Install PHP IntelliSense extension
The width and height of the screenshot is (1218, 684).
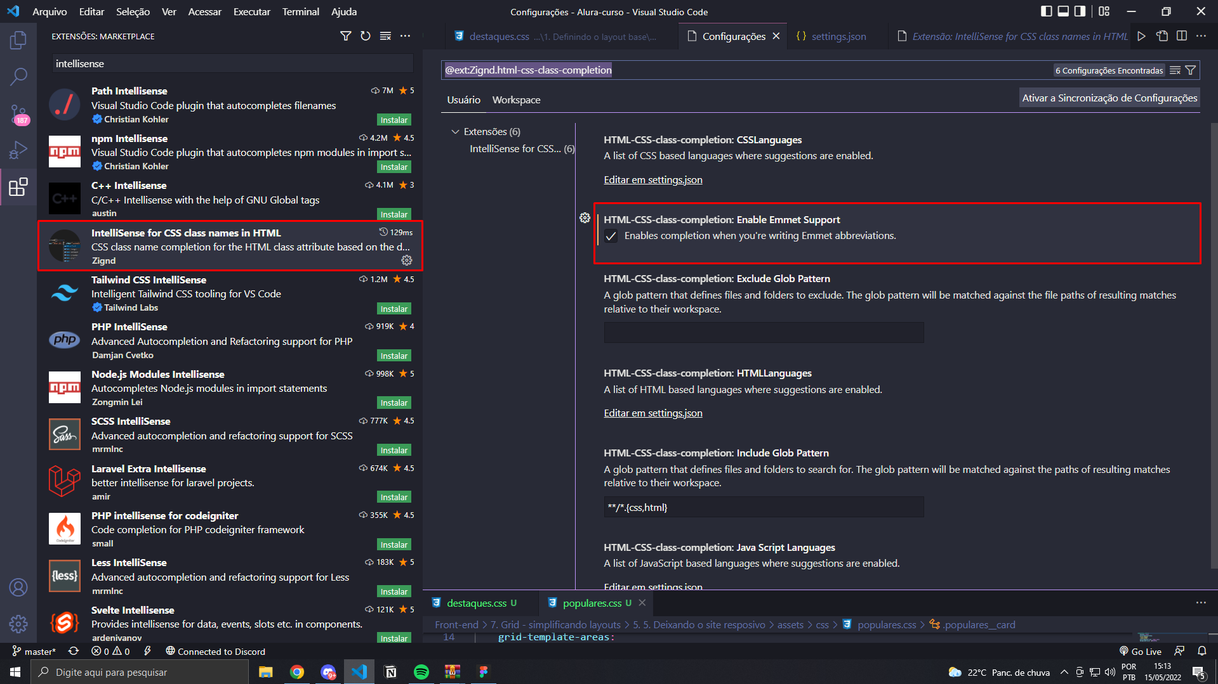pos(394,356)
